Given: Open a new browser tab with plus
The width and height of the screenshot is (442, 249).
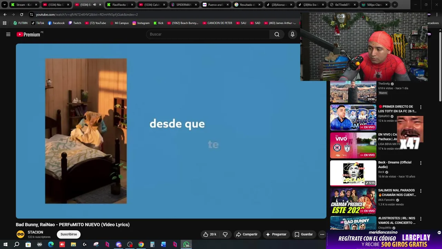Looking at the screenshot, I should [x=395, y=4].
